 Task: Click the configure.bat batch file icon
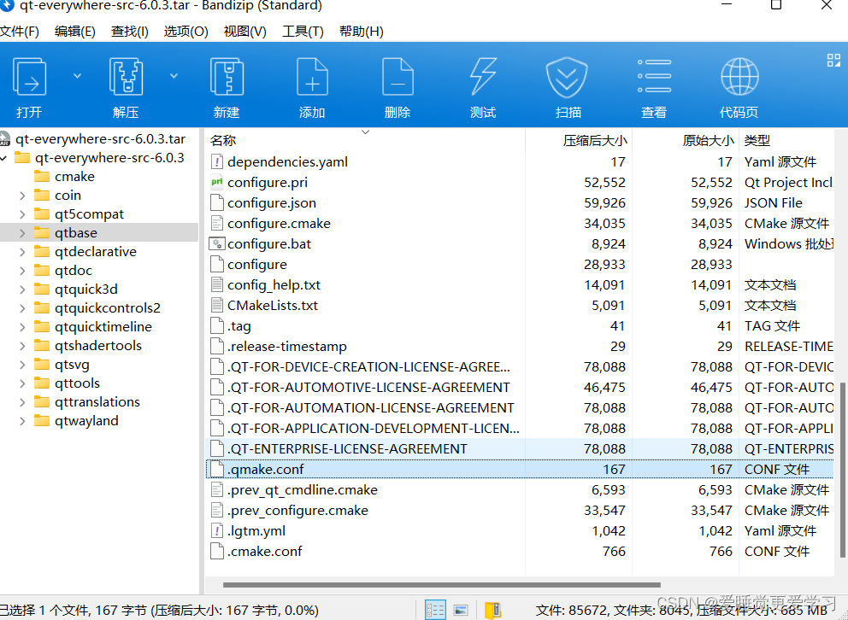[217, 244]
